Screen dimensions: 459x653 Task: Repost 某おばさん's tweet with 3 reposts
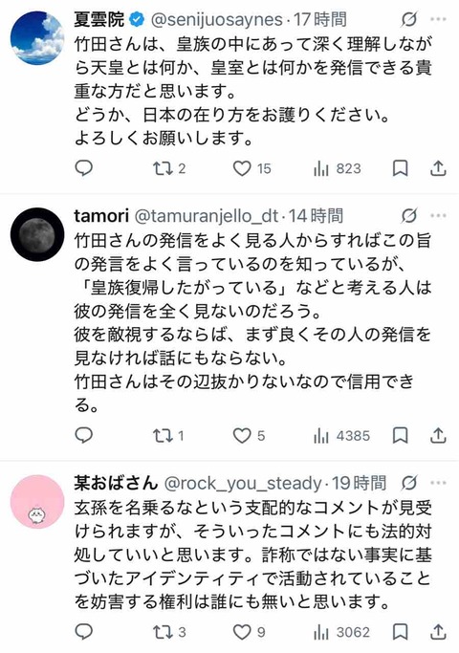click(x=169, y=632)
